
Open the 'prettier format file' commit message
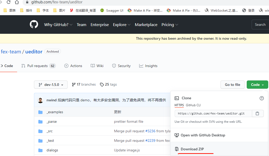pos(129,121)
